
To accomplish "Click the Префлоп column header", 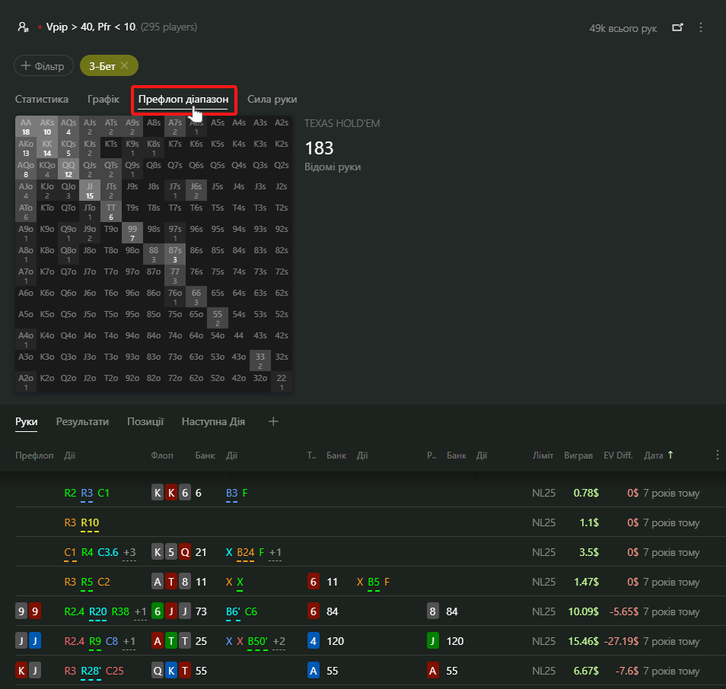I will pos(34,456).
